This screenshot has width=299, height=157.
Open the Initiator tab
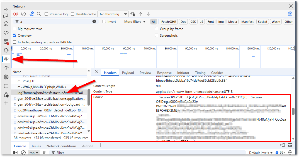coord(183,73)
